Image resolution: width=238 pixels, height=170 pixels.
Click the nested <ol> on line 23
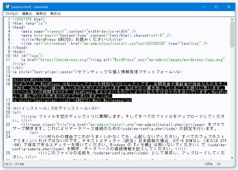(34, 133)
